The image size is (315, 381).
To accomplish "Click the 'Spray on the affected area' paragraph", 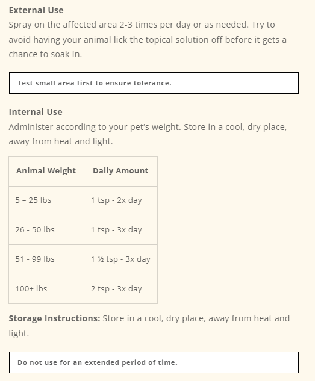I will 148,39.
